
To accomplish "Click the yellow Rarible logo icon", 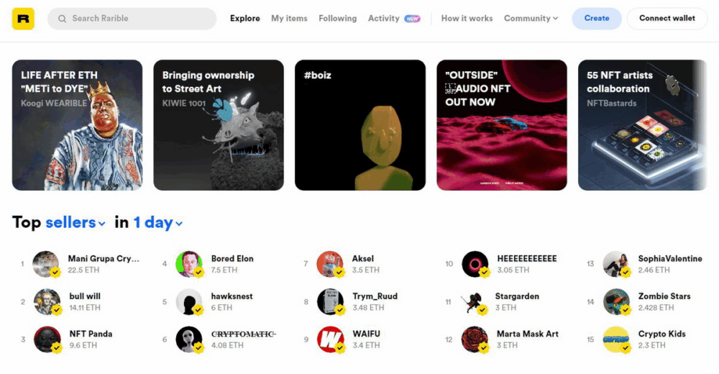I will pos(23,19).
